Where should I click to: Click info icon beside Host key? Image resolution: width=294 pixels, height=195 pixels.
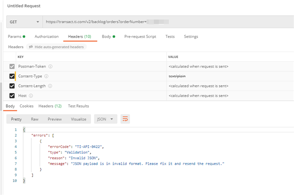31,96
